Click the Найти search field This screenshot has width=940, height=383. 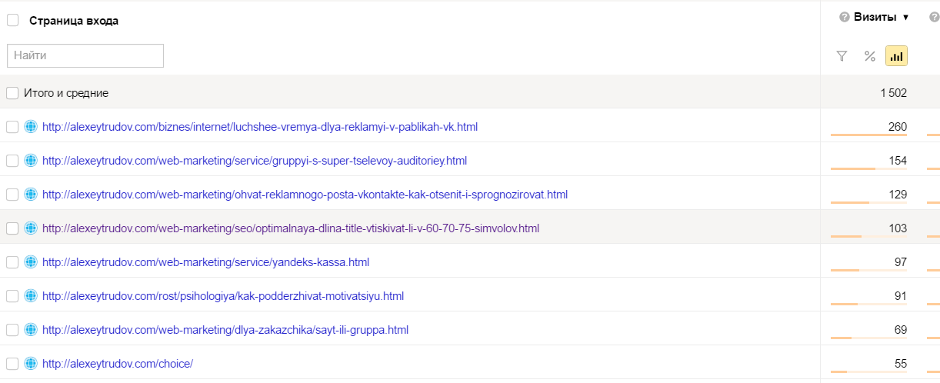85,55
